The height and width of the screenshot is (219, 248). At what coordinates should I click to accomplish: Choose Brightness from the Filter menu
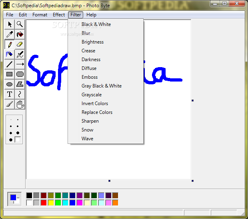(106, 42)
